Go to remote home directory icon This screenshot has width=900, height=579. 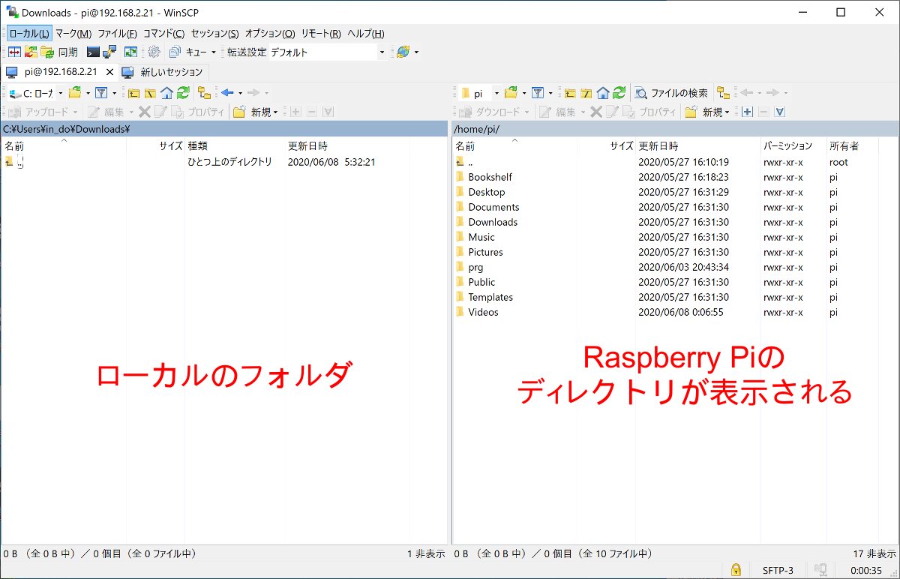[x=603, y=93]
